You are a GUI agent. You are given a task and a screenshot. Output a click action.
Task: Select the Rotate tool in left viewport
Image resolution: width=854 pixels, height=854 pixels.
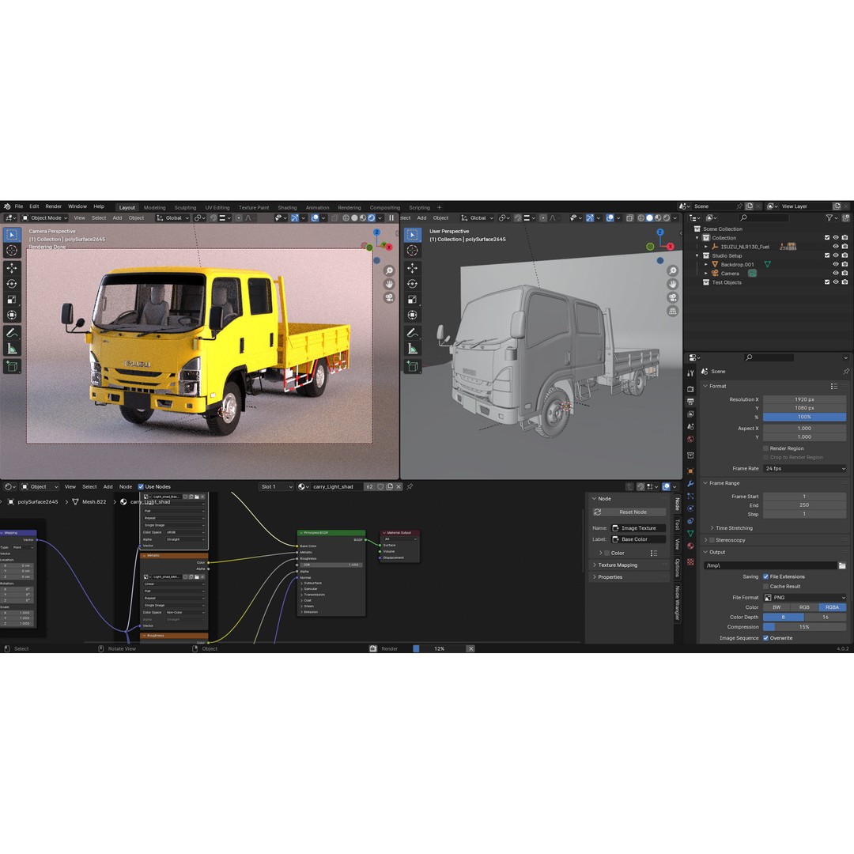(x=12, y=284)
